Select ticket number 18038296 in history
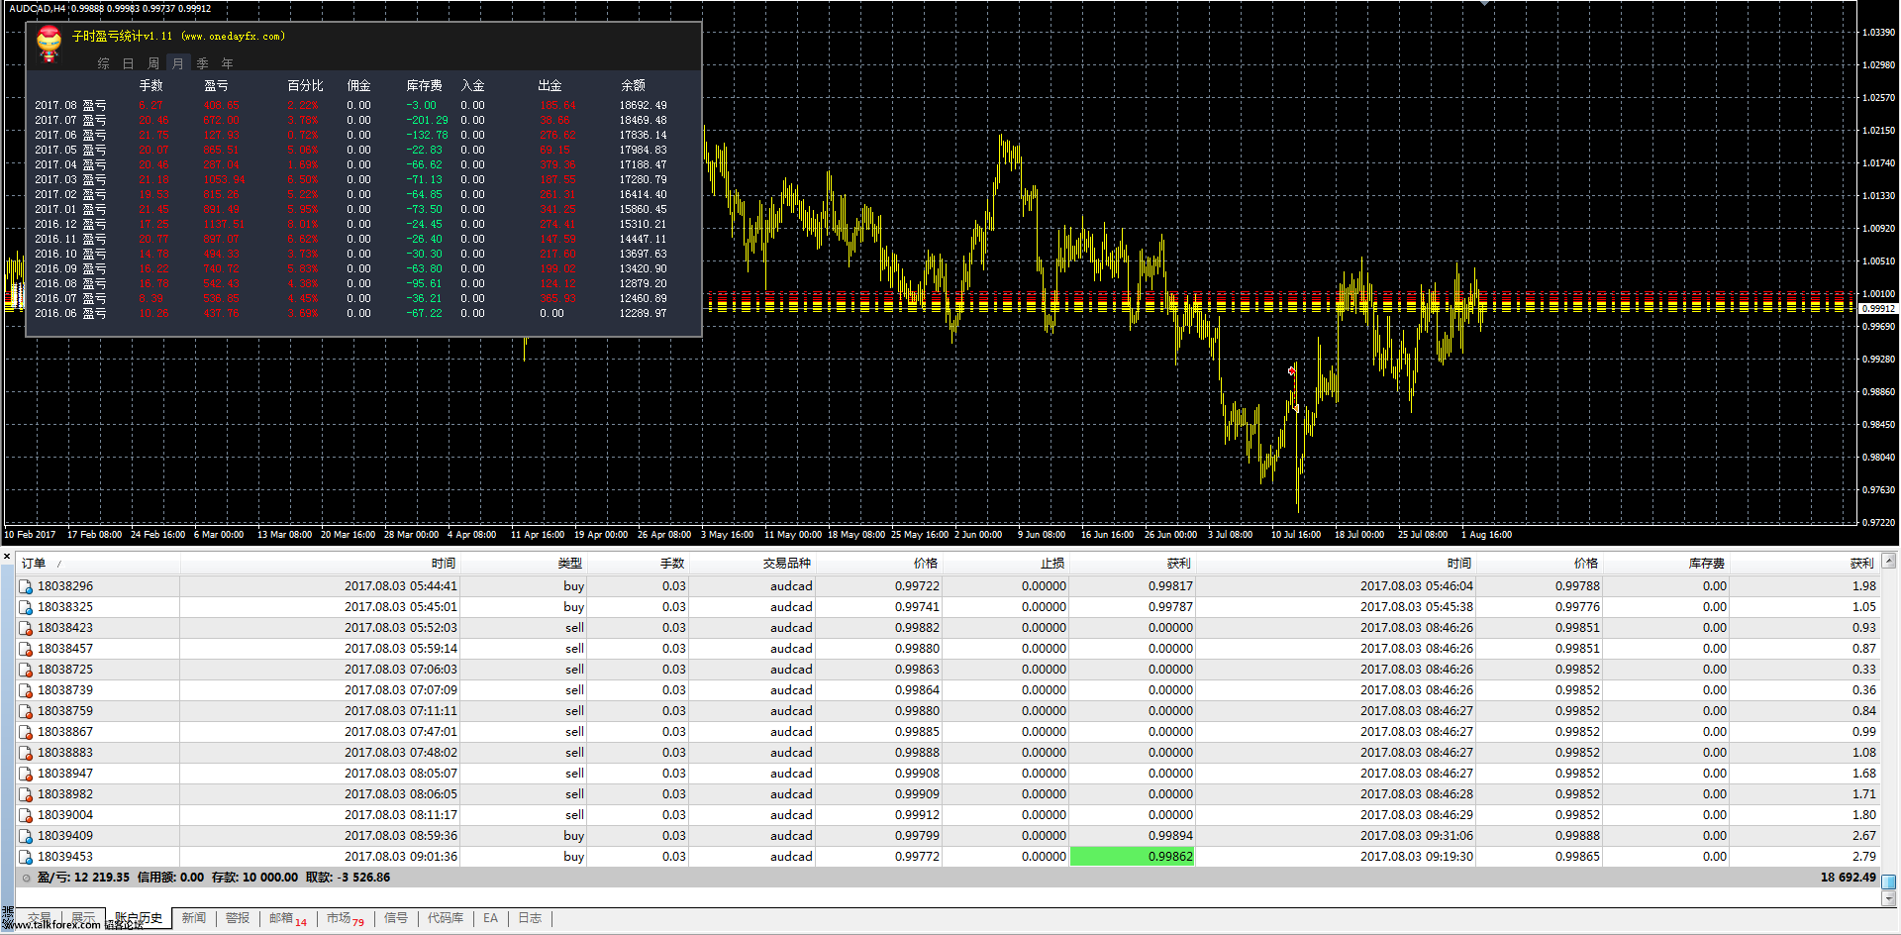Image resolution: width=1901 pixels, height=935 pixels. click(x=65, y=586)
